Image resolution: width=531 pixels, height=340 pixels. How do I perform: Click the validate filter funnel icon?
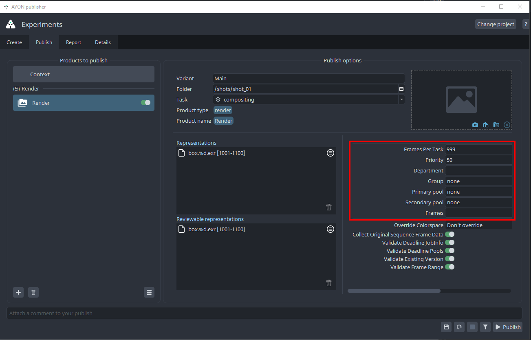click(485, 327)
